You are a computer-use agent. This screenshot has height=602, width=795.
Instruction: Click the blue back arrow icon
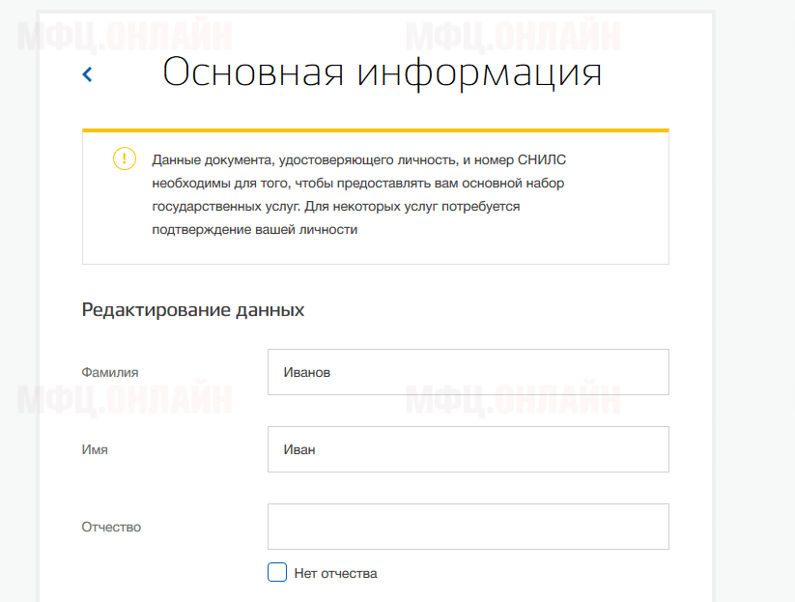88,74
